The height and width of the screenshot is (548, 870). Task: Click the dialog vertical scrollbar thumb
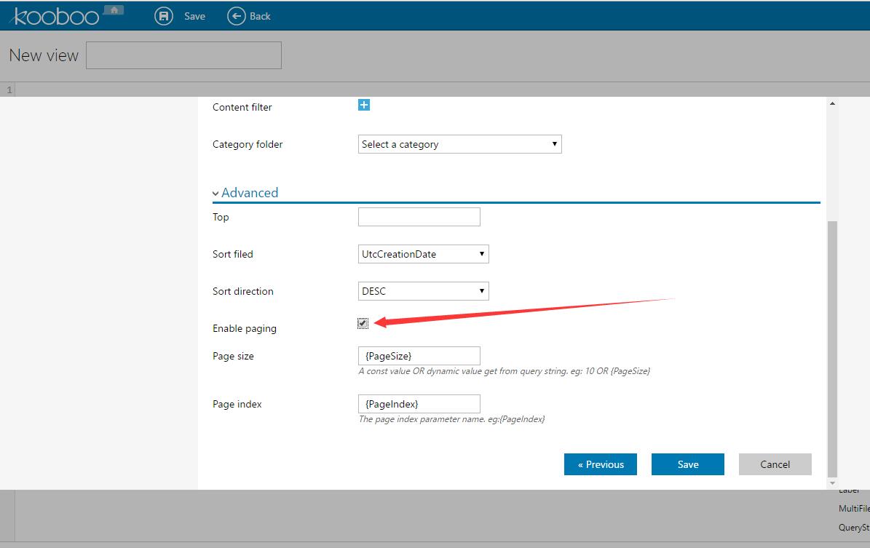tap(832, 349)
